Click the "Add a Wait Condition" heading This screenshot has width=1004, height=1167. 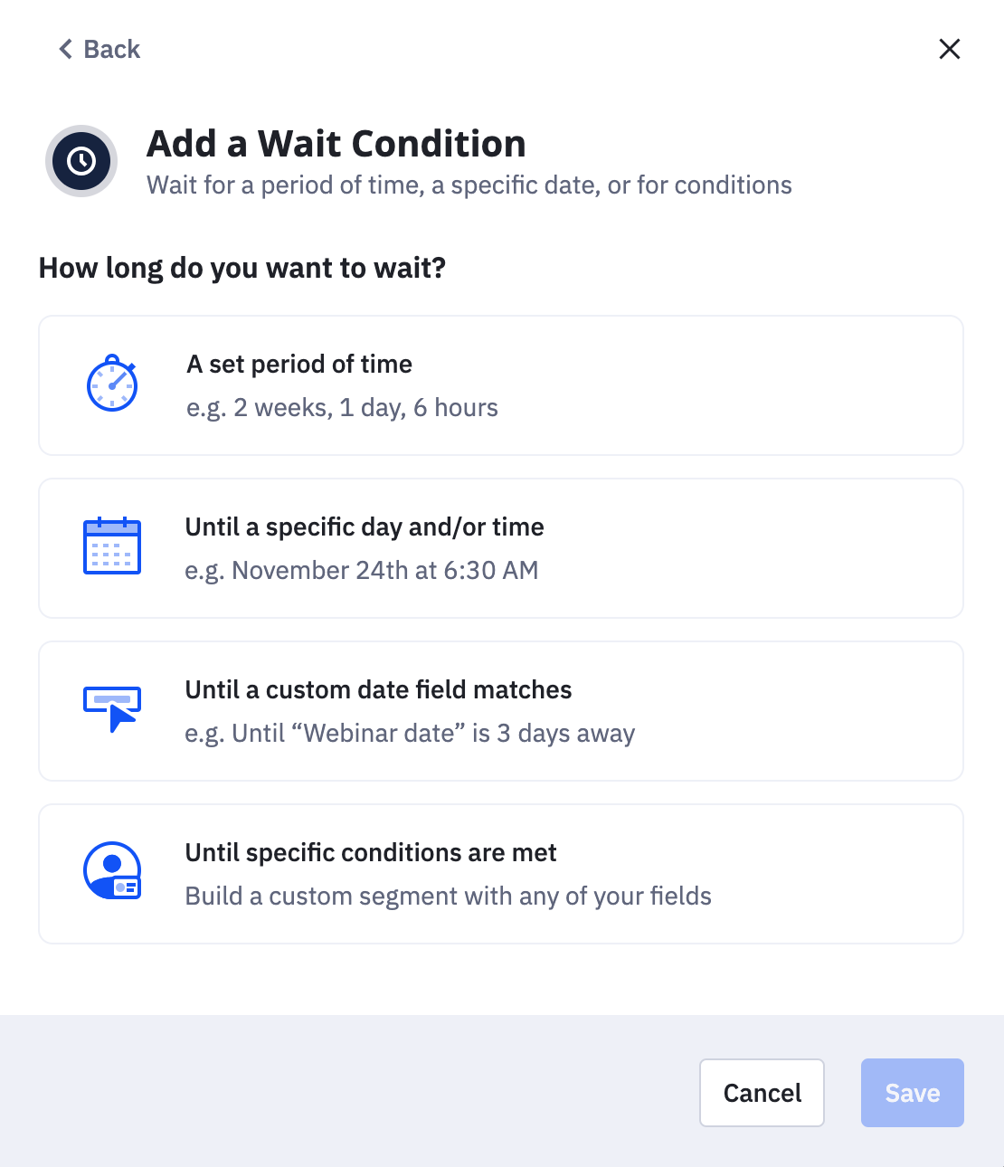[336, 144]
